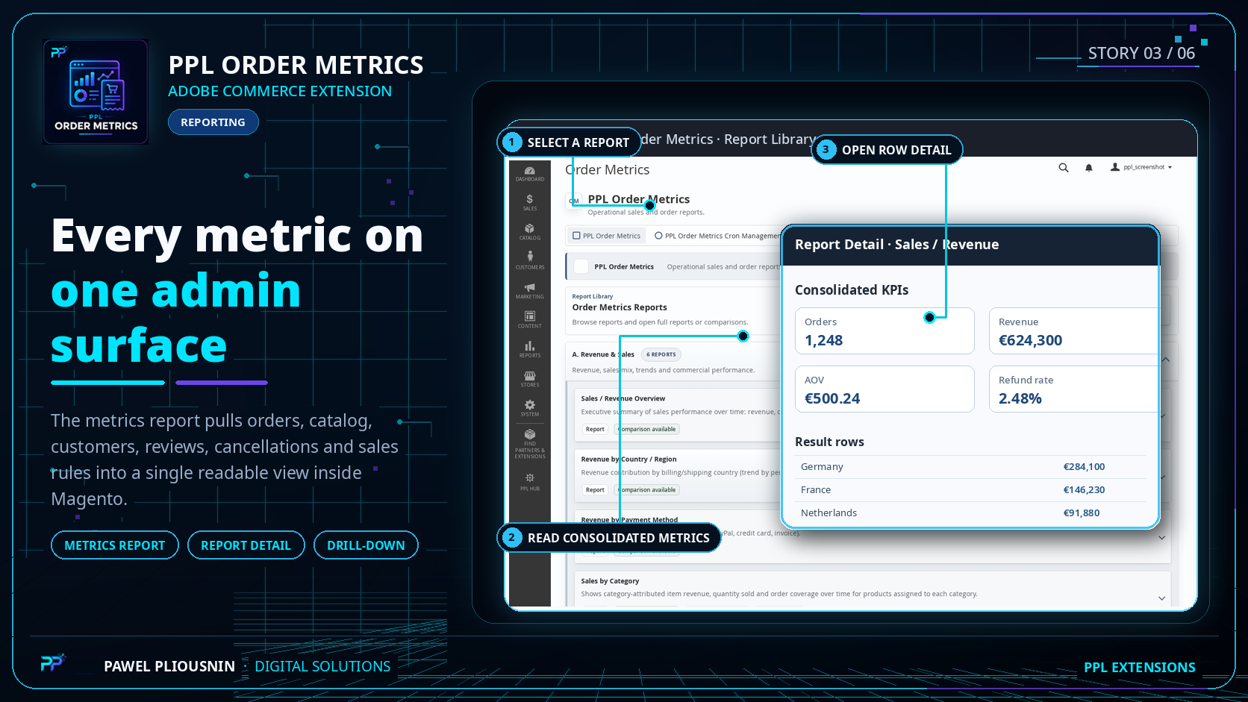Click the PAWEL PLIOUSNIN footer name
This screenshot has height=702, width=1248.
[169, 666]
